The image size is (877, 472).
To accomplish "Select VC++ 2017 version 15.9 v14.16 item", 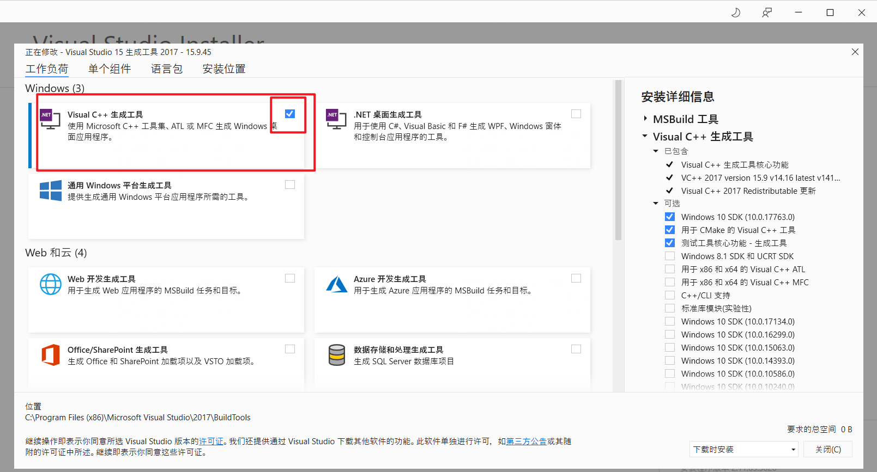I will pos(760,177).
